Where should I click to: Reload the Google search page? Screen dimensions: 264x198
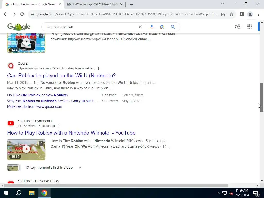click(22, 14)
